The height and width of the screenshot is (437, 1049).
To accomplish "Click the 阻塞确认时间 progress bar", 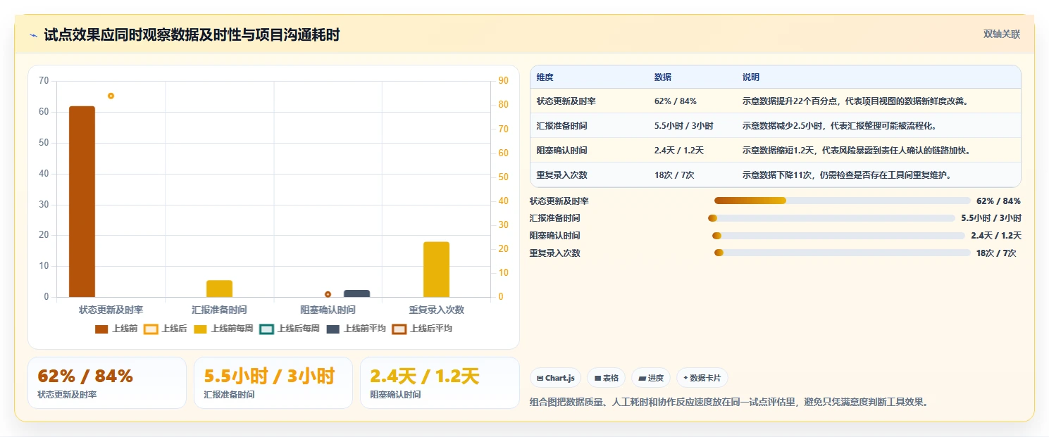I will coord(838,236).
